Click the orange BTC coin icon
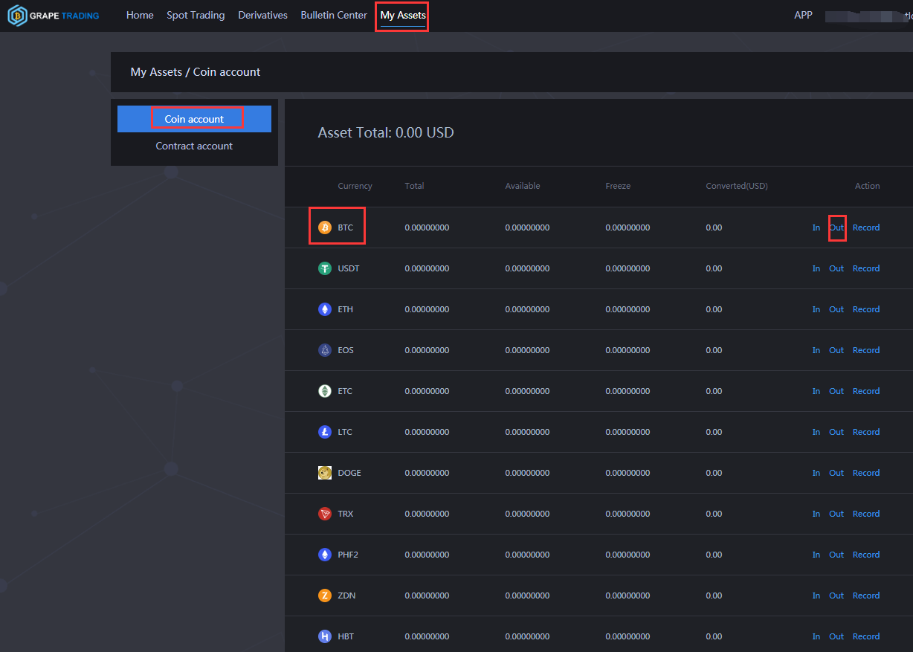 pos(325,227)
